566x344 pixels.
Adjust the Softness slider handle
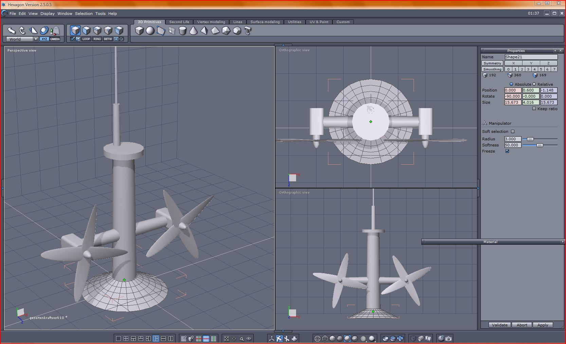pyautogui.click(x=540, y=145)
